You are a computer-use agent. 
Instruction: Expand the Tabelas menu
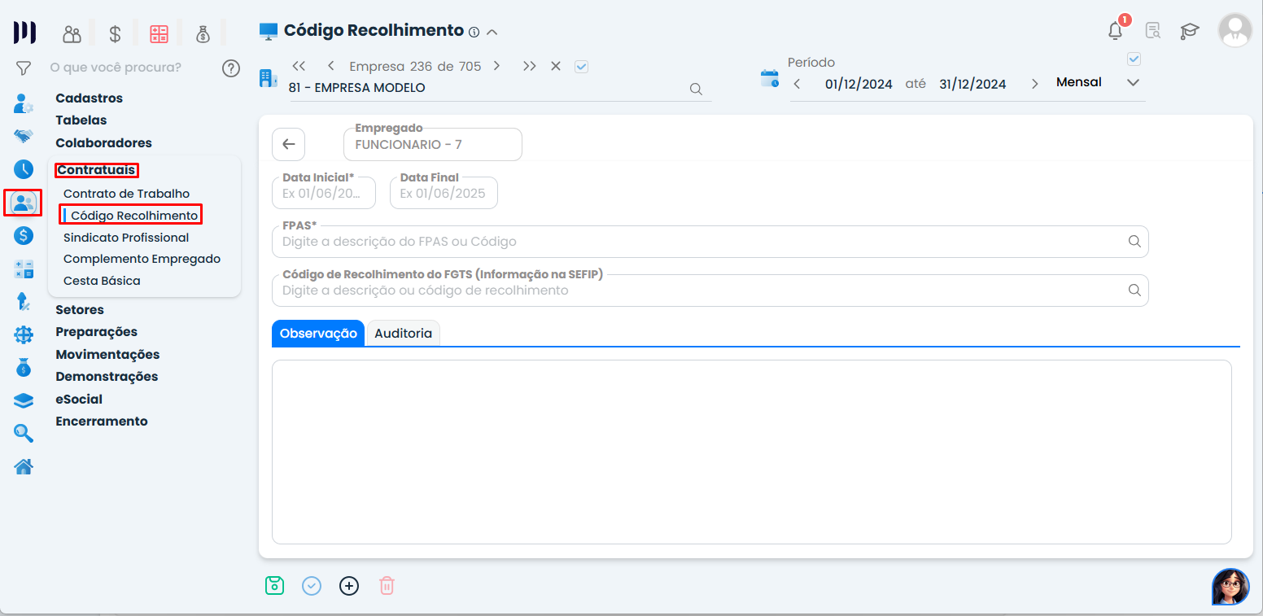pyautogui.click(x=81, y=120)
